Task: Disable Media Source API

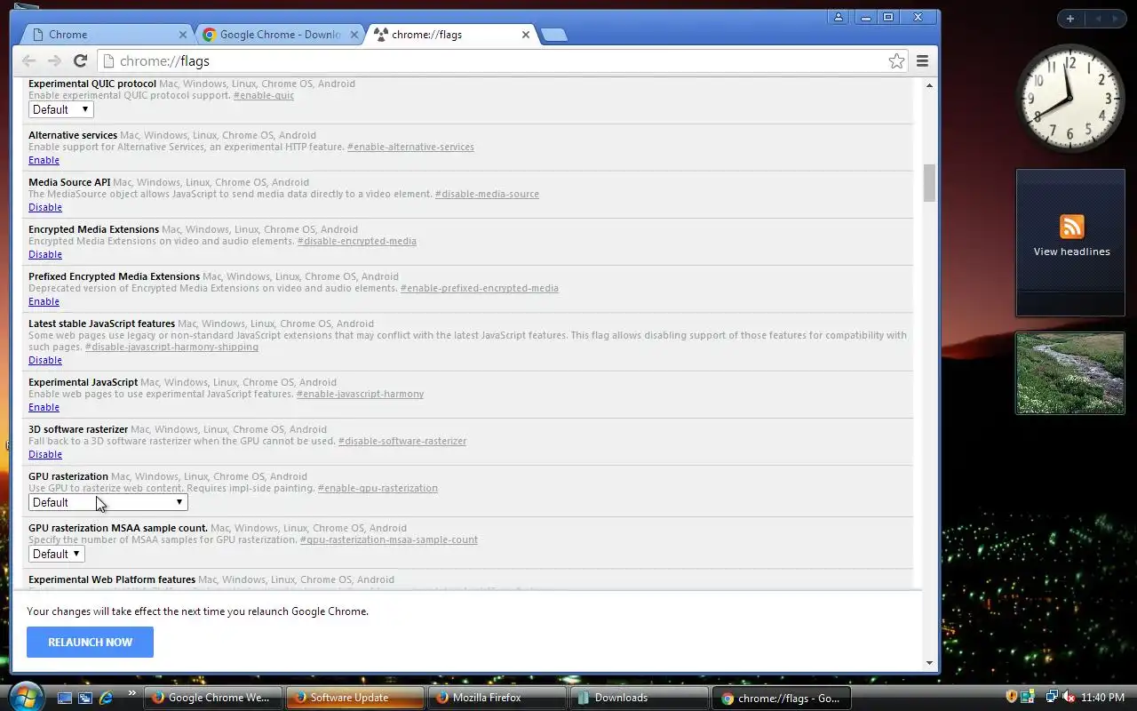Action: tap(45, 207)
